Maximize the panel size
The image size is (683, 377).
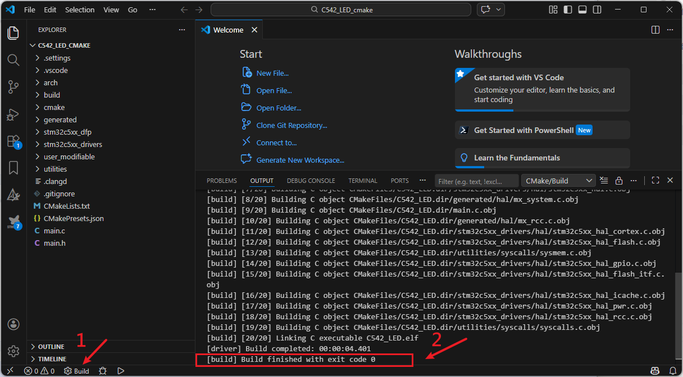point(655,181)
